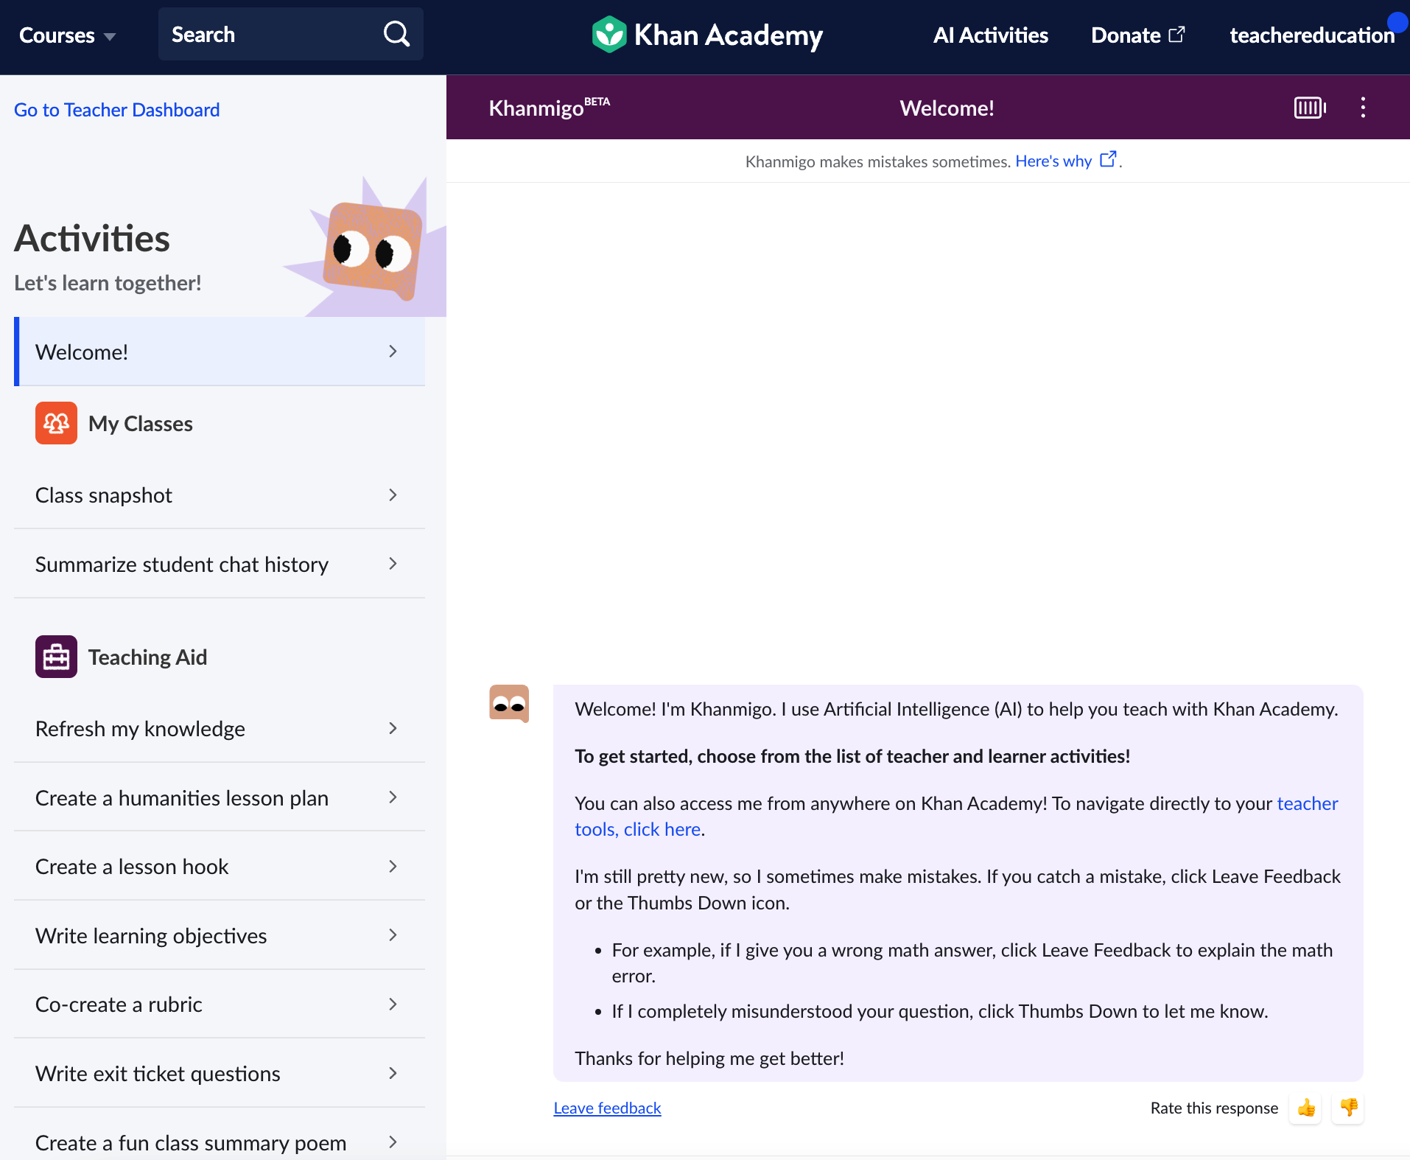The width and height of the screenshot is (1410, 1160).
Task: Click the Here's why link
Action: pyautogui.click(x=1053, y=161)
